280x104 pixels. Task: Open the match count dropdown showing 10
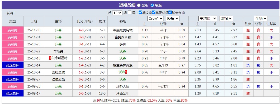tap(117, 13)
